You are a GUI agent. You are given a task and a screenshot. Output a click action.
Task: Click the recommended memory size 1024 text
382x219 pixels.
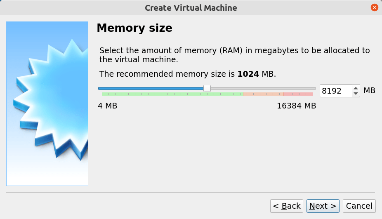click(248, 74)
